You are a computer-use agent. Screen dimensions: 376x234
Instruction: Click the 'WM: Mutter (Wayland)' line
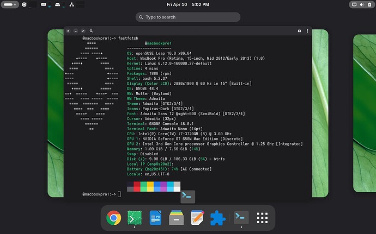(149, 93)
